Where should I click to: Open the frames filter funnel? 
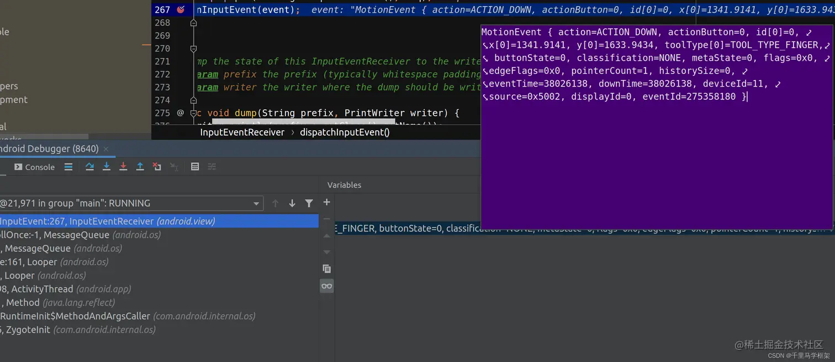pos(309,204)
